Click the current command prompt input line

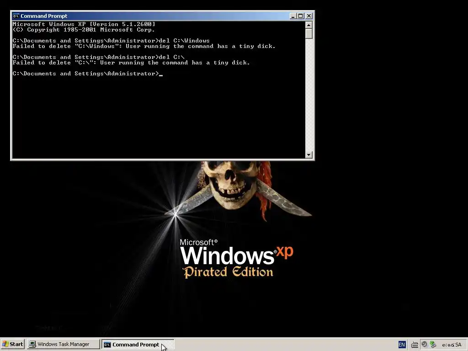pyautogui.click(x=87, y=74)
